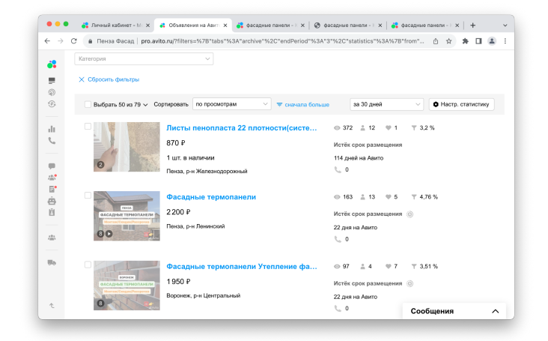Click Сбросить фильтры link
The width and height of the screenshot is (548, 341).
[109, 79]
